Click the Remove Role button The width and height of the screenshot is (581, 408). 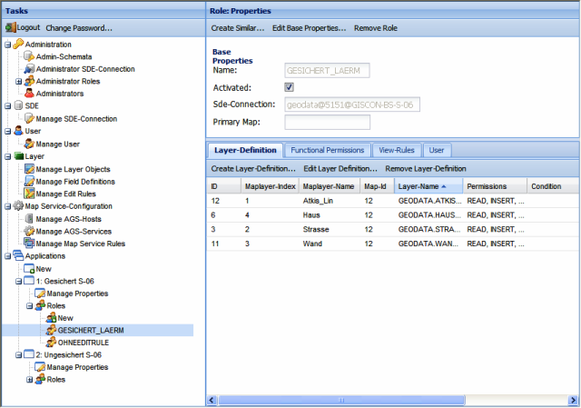(x=375, y=28)
